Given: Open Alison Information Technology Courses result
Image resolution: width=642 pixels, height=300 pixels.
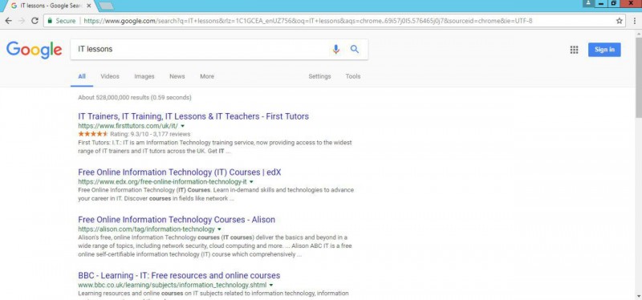Looking at the screenshot, I should pos(177,220).
